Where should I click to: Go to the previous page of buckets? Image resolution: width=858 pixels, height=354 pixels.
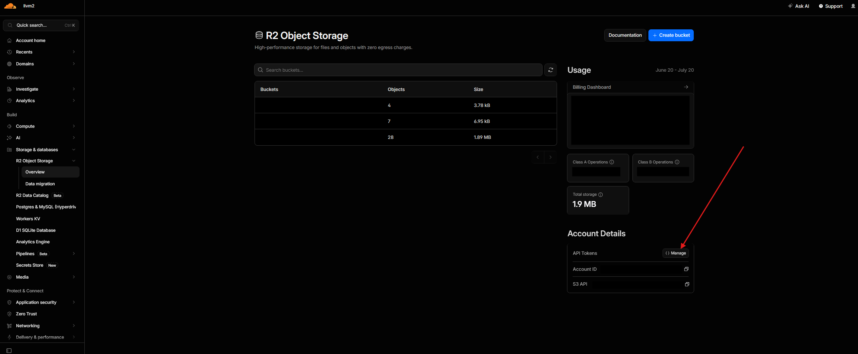tap(538, 157)
